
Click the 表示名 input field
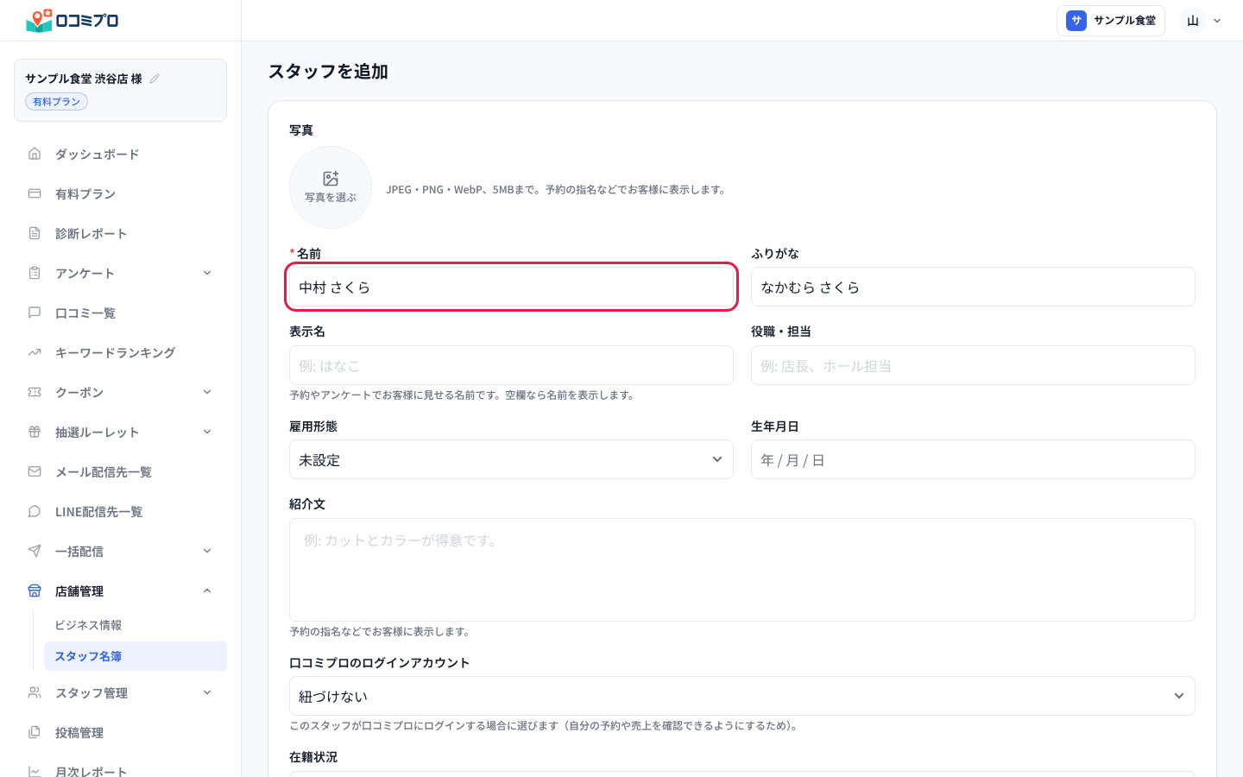[x=511, y=365]
